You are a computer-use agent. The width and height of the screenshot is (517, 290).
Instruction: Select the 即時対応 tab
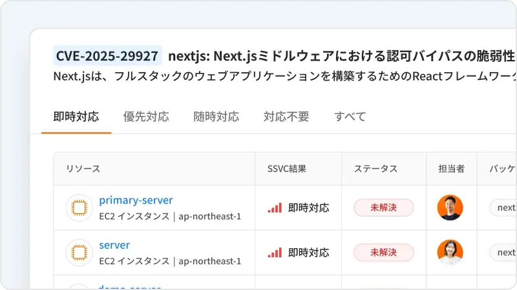coord(76,117)
